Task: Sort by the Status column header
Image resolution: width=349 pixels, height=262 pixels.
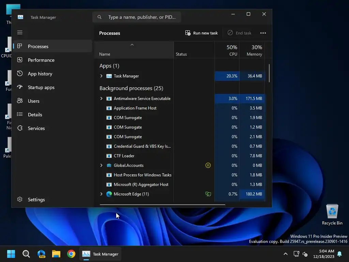Action: [194, 50]
